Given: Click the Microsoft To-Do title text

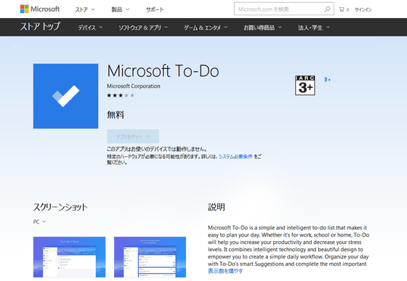Looking at the screenshot, I should [163, 70].
